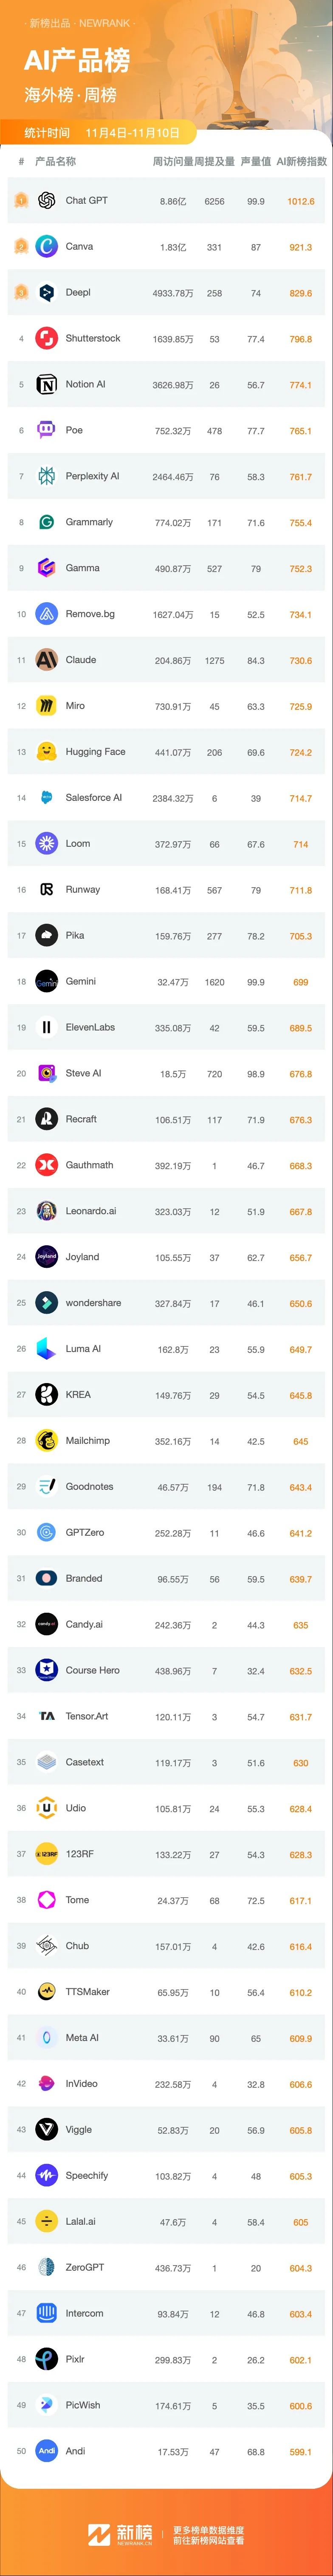
Task: Click the AI新榜指数 column header
Action: [301, 161]
